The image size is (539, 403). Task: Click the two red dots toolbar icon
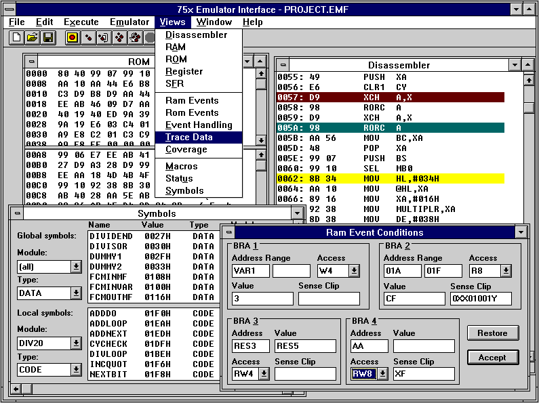(88, 37)
